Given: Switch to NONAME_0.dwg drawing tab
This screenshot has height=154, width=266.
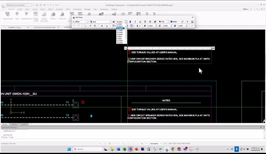Looking at the screenshot, I should (x=14, y=28).
